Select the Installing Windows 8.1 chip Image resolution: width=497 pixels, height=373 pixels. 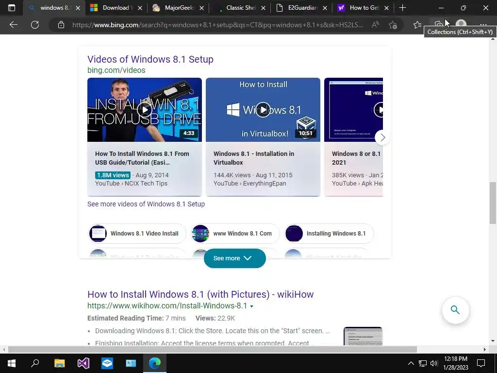(329, 234)
